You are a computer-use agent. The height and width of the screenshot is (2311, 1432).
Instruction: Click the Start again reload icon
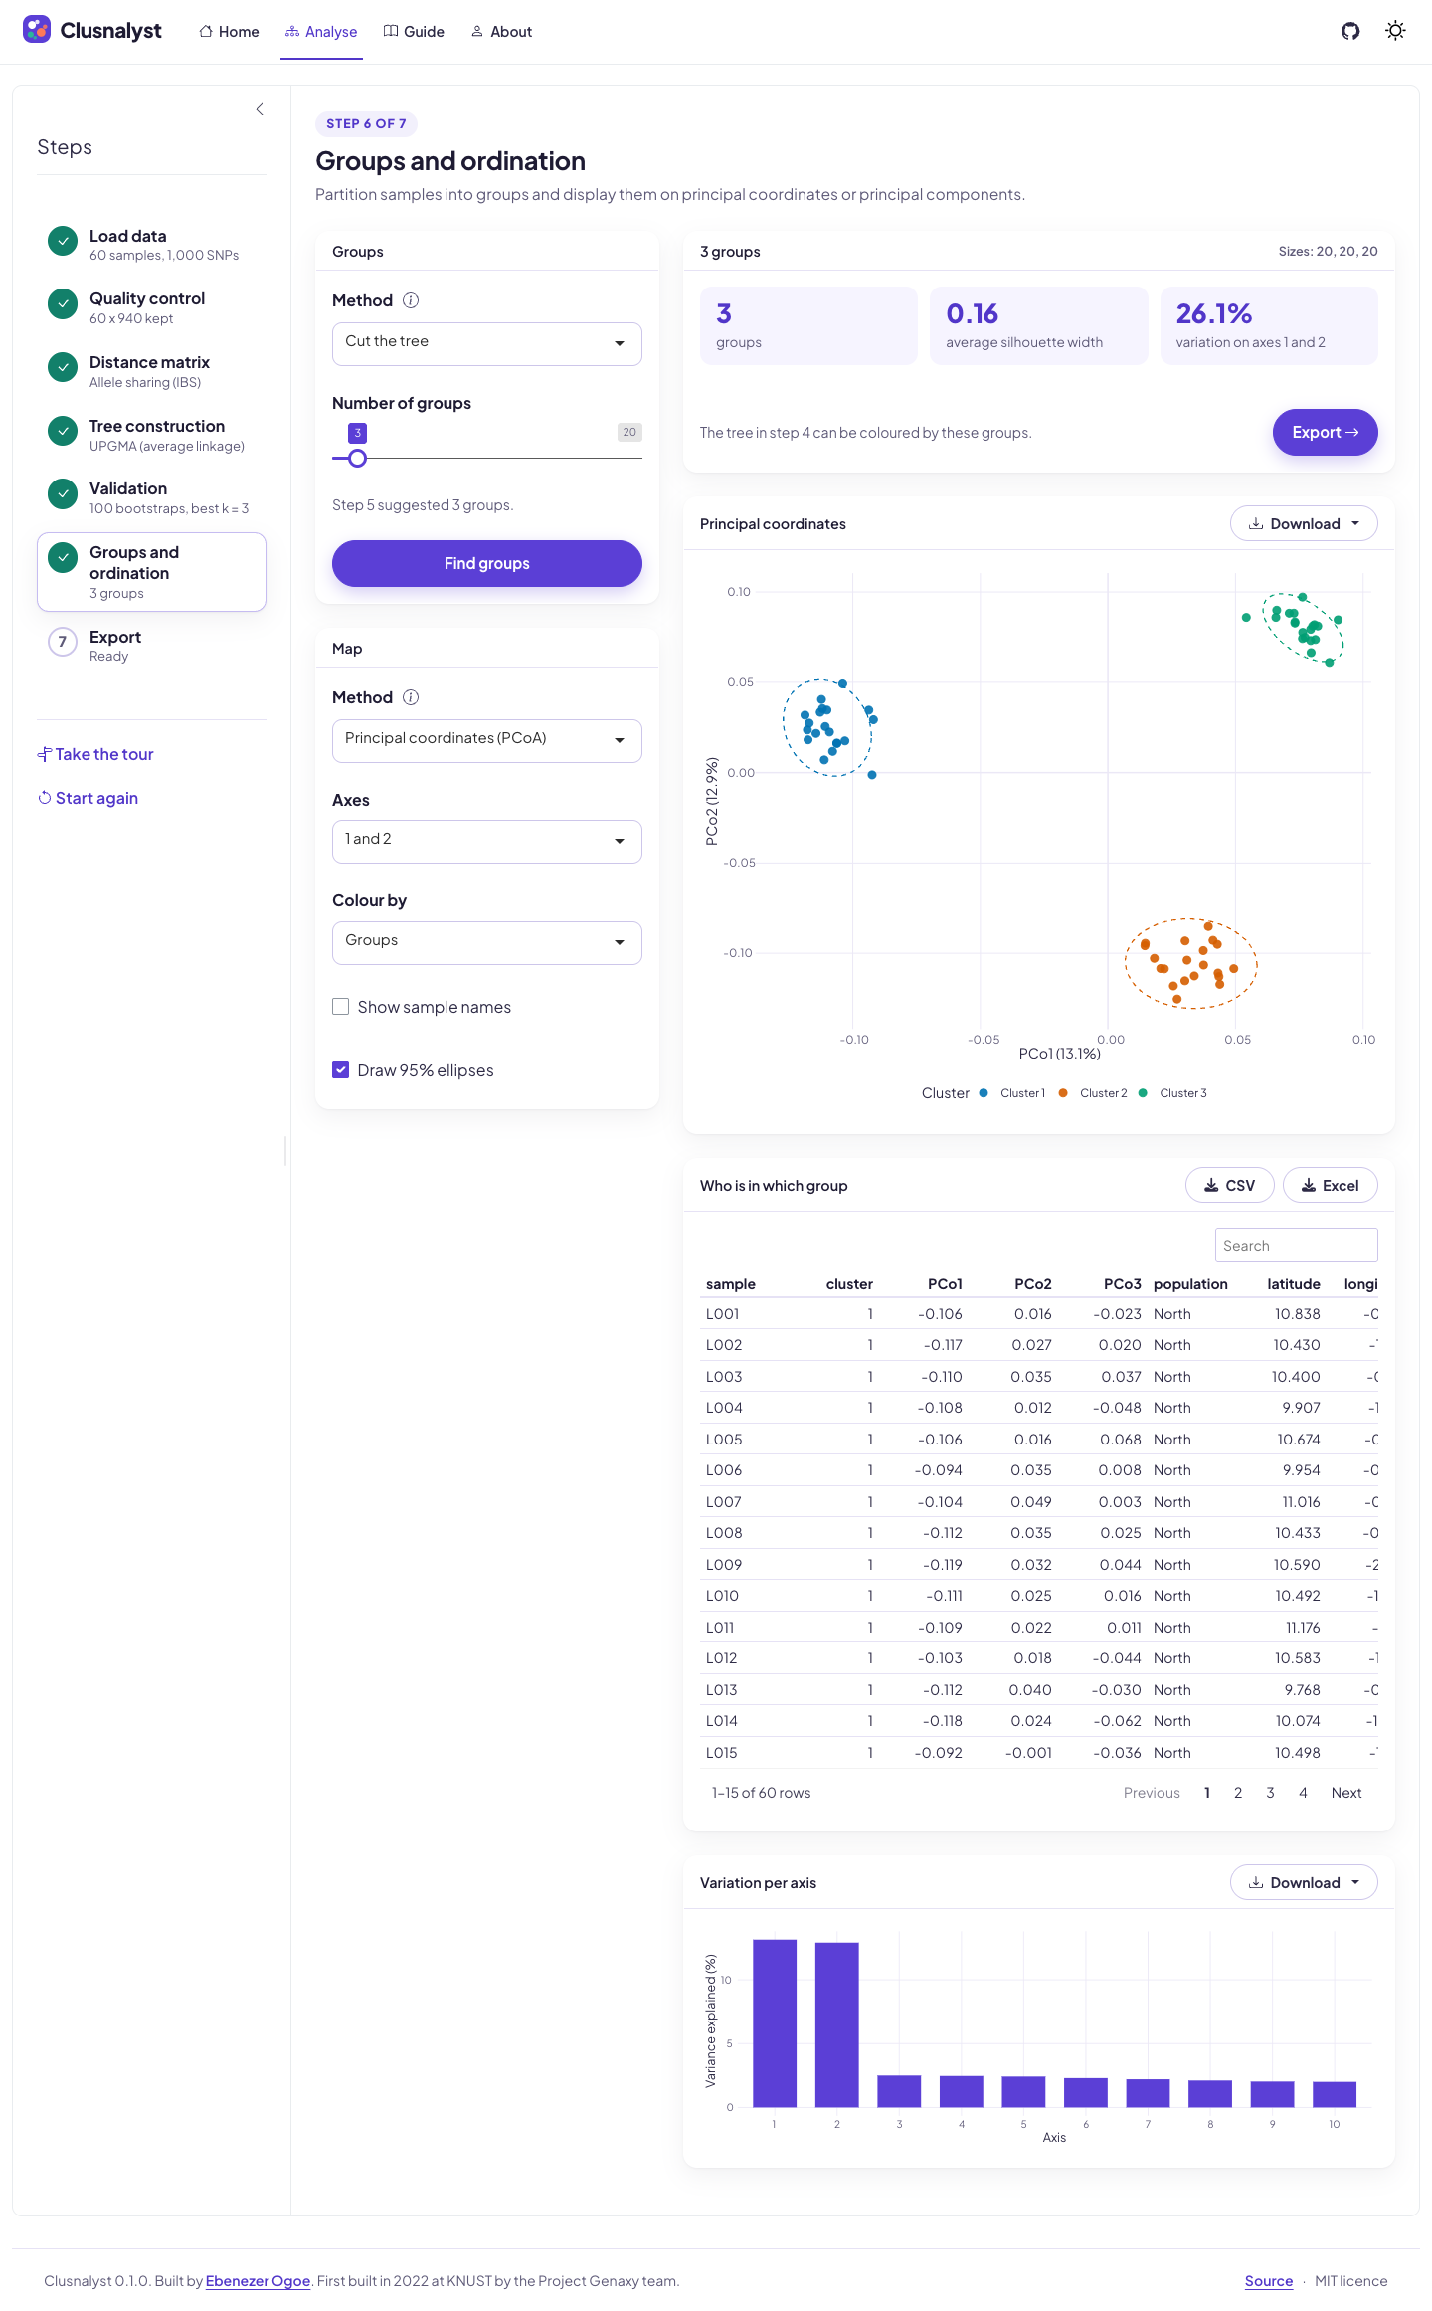pyautogui.click(x=44, y=798)
